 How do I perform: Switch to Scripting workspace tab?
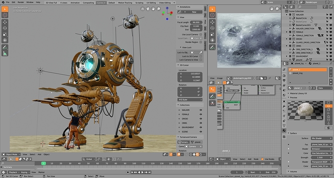coord(139,3)
